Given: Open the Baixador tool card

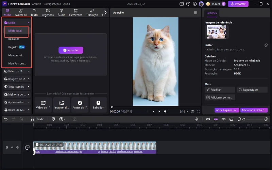Looking at the screenshot, I should (98, 105).
